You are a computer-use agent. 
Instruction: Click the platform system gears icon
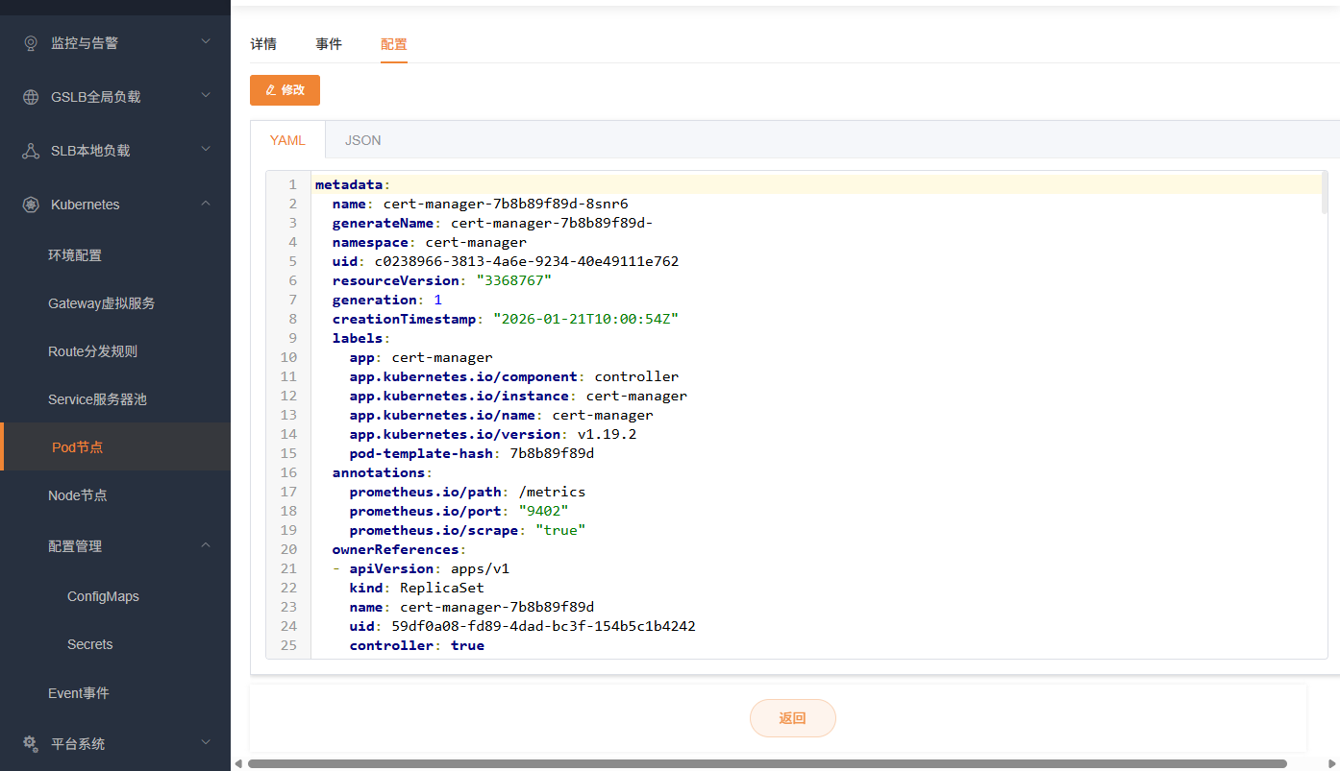coord(31,743)
